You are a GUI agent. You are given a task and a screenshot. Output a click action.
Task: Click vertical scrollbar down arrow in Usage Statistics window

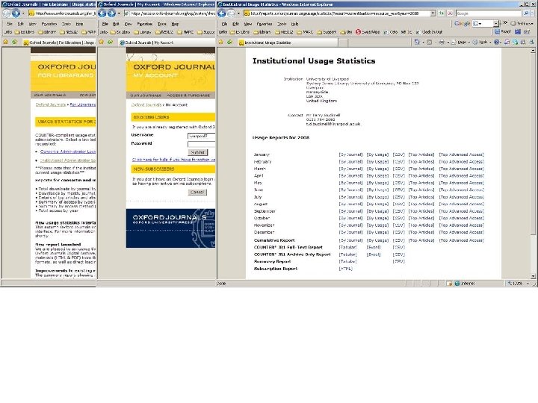[533, 276]
